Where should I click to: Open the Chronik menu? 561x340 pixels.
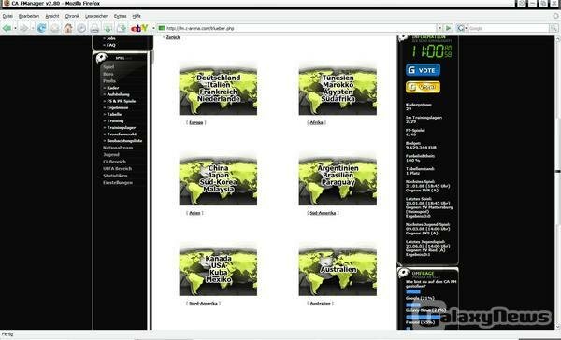(x=72, y=16)
